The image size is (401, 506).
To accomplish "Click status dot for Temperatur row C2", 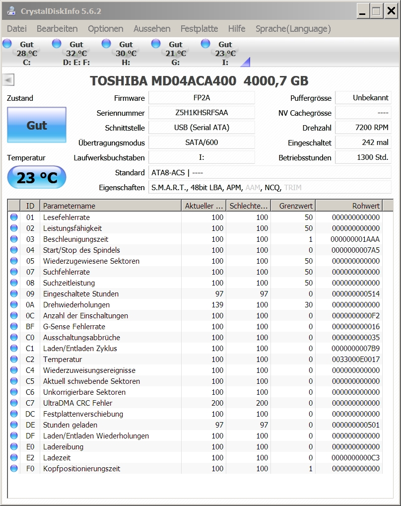I will tap(14, 359).
